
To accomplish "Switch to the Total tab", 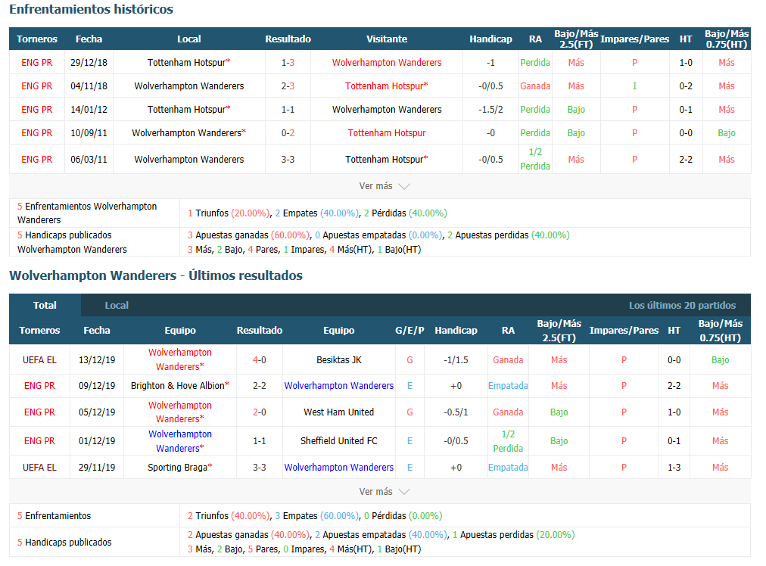I will pos(45,305).
